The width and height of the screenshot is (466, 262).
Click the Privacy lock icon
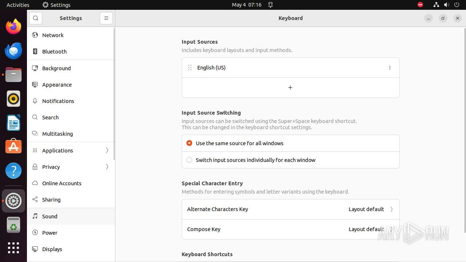click(35, 167)
